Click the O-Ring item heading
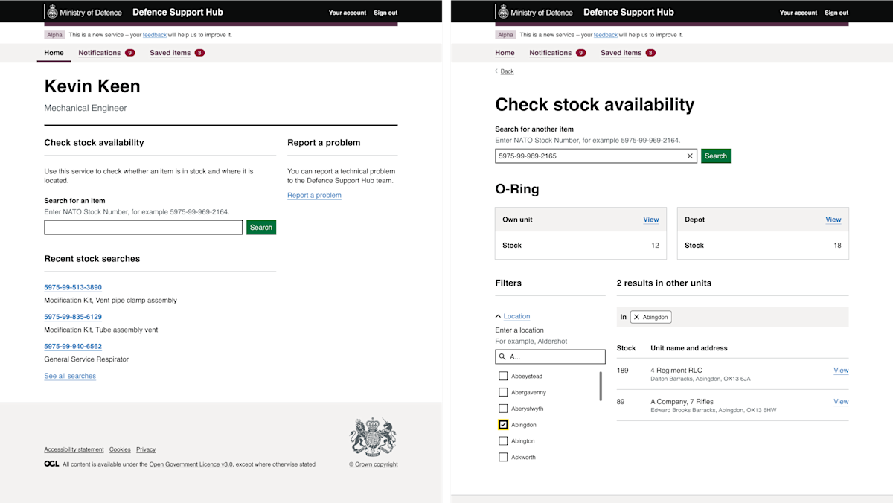Image resolution: width=893 pixels, height=503 pixels. click(x=517, y=189)
